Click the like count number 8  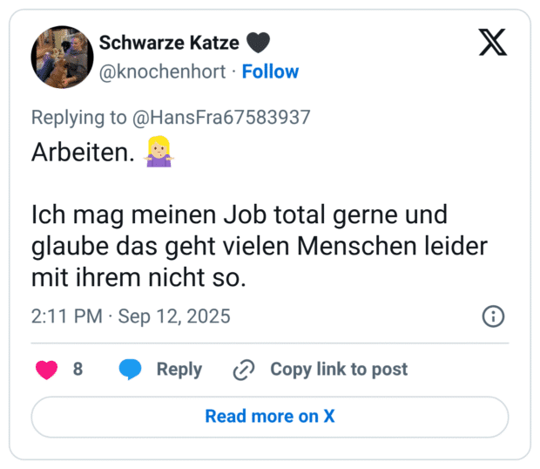78,369
